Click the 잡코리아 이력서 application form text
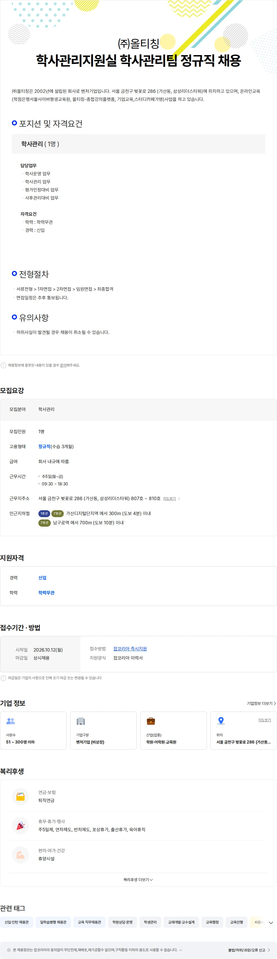Viewport: 277px width, 959px height. pos(128,658)
